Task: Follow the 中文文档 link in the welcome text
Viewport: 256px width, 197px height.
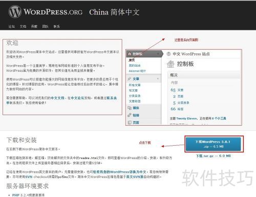Action: (x=57, y=98)
